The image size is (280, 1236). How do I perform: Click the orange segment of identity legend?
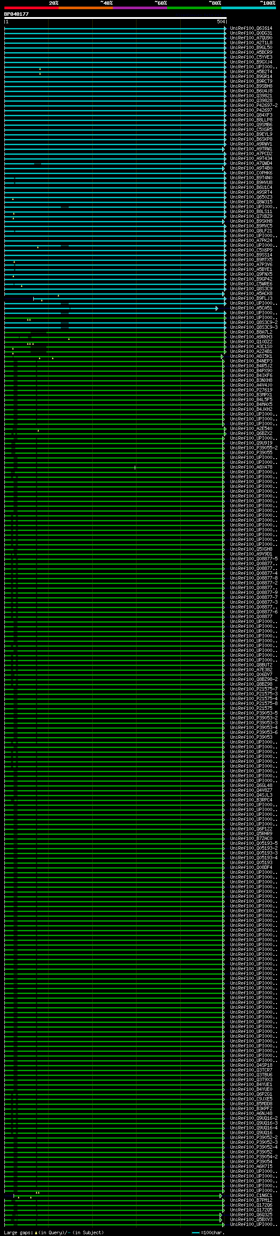coord(86,8)
